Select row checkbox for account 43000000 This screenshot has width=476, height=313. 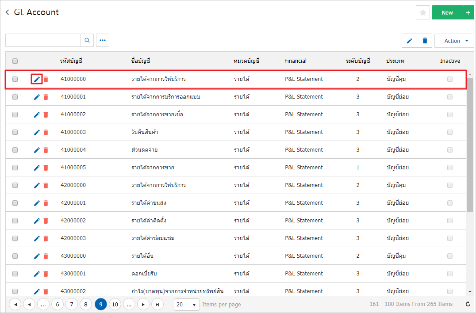point(15,256)
